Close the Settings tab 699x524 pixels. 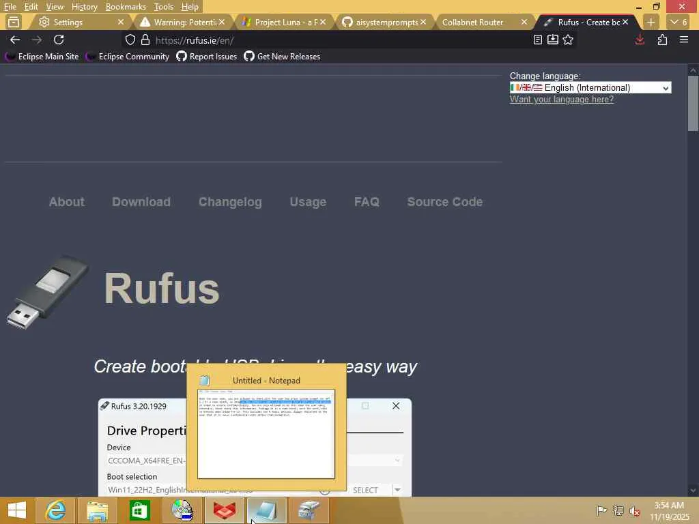(120, 22)
